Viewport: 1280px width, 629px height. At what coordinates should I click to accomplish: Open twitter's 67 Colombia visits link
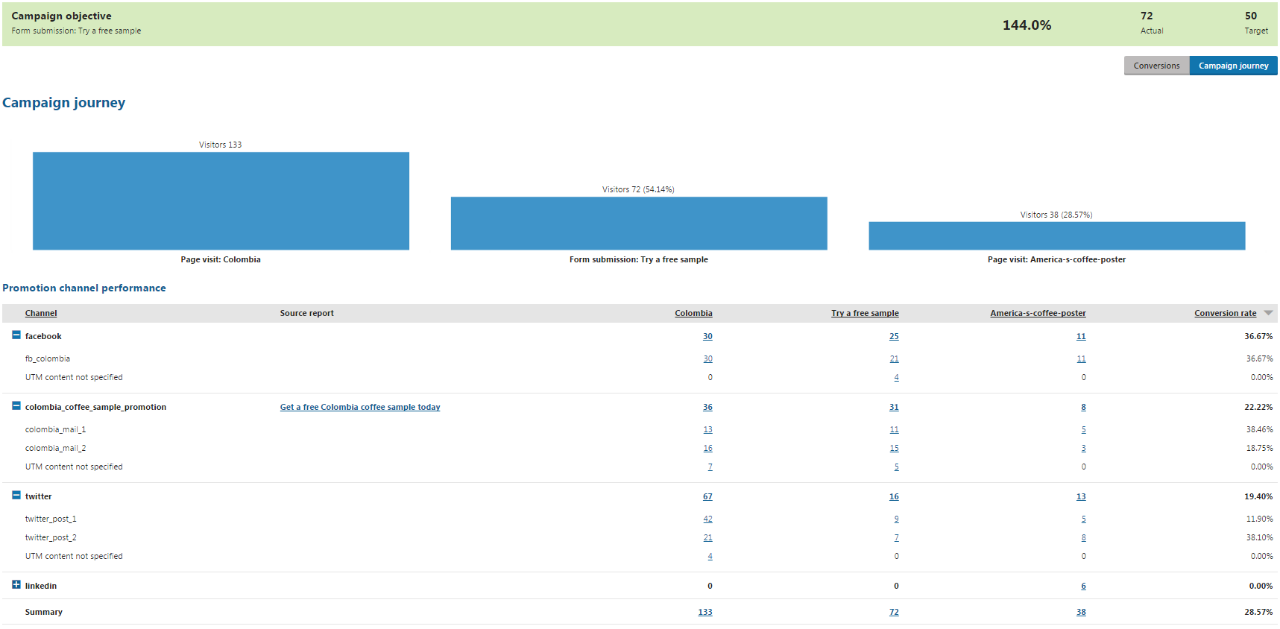(707, 496)
